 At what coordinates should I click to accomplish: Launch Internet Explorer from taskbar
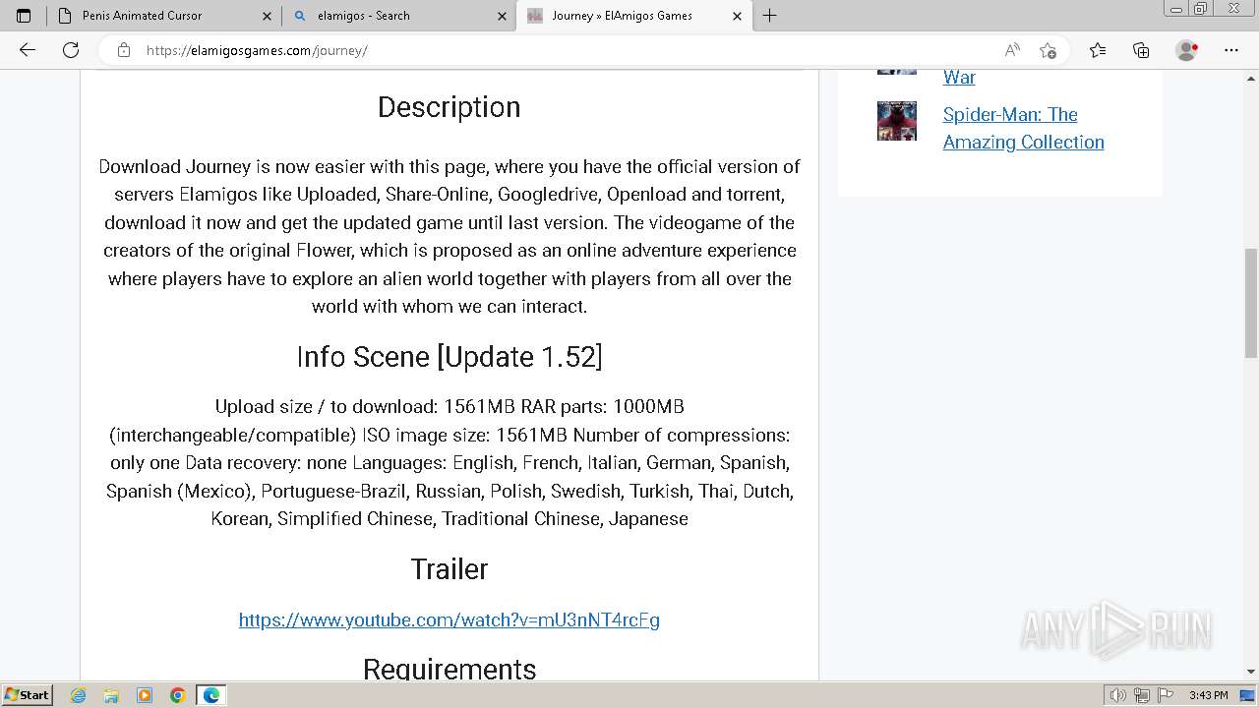(x=79, y=695)
